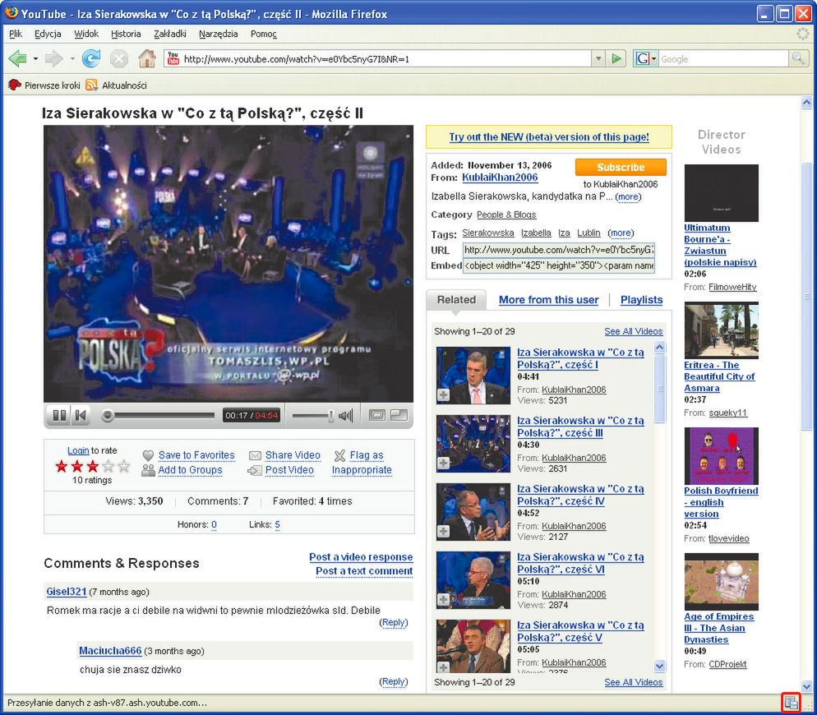
Task: Click the search magnifier icon
Action: [798, 58]
